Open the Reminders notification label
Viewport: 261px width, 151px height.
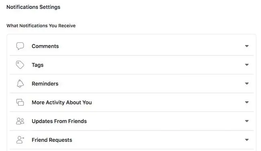(45, 84)
